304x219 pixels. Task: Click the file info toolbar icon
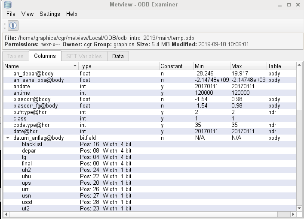[x=13, y=25]
